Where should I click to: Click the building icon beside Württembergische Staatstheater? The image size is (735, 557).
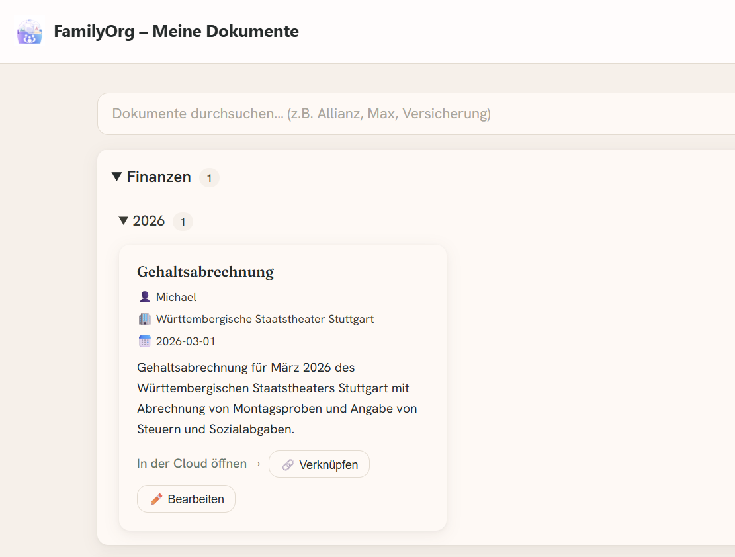145,319
